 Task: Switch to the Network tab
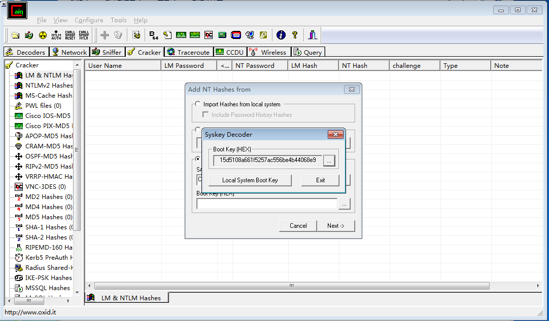point(70,52)
